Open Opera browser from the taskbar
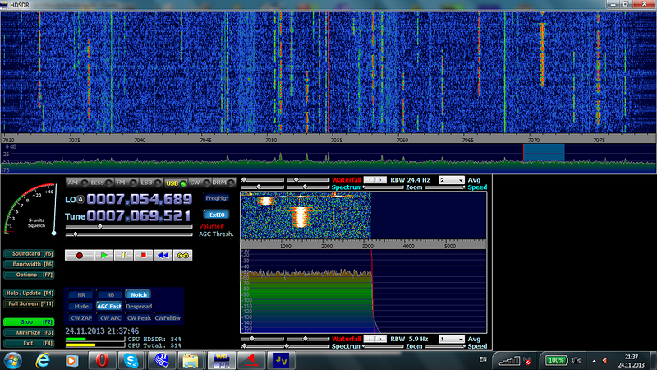The image size is (657, 370). click(102, 360)
